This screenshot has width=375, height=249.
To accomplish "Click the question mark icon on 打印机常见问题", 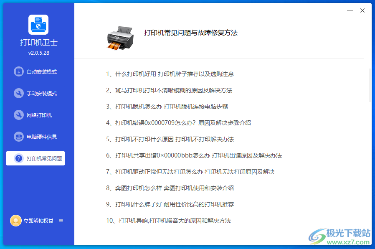I will click(18, 158).
